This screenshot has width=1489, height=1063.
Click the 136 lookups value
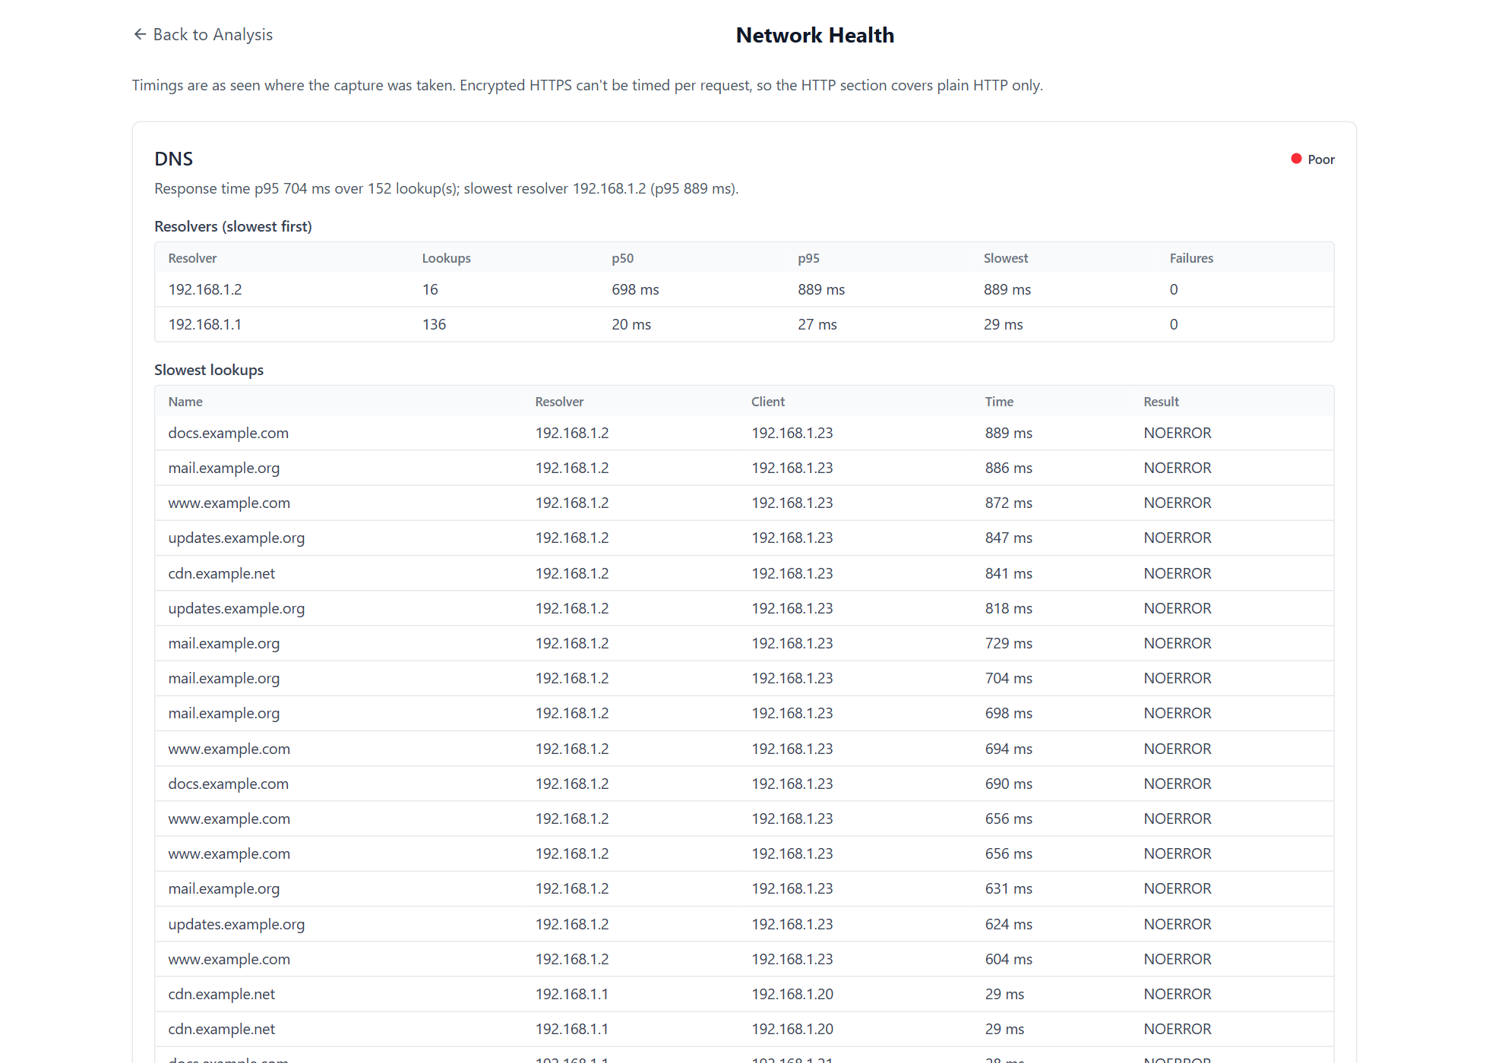click(435, 324)
